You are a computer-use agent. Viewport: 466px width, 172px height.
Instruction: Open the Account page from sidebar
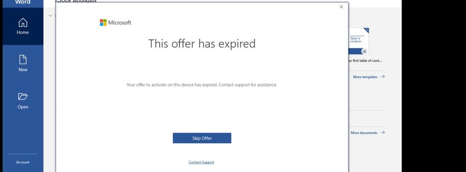pos(23,162)
